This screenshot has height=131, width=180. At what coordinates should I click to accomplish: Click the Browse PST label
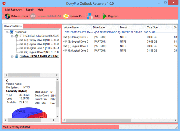[x=77, y=16]
